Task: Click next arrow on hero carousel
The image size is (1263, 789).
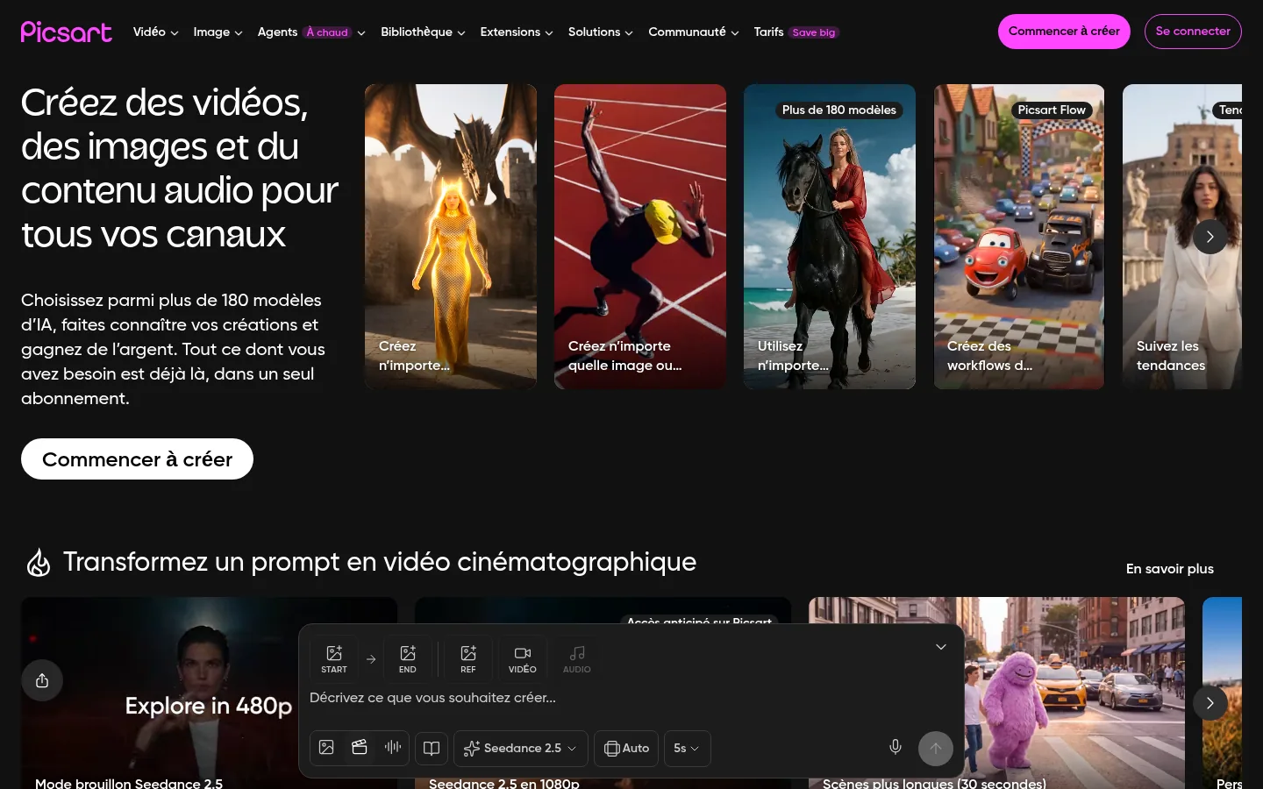Action: [1210, 237]
